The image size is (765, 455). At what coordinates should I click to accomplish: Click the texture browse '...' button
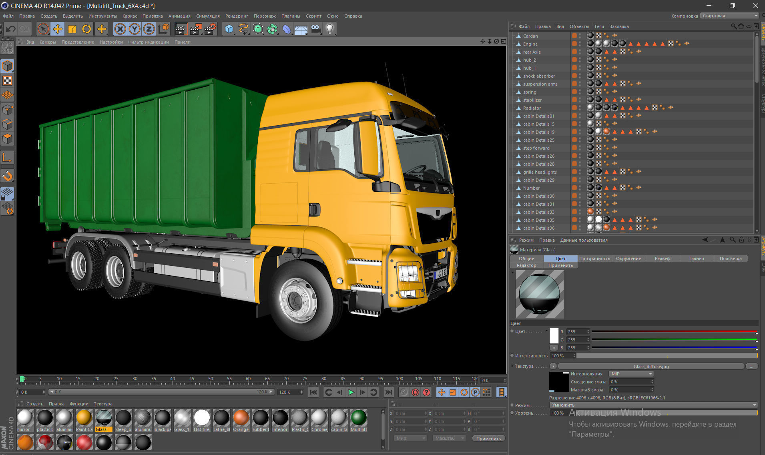[x=751, y=366]
